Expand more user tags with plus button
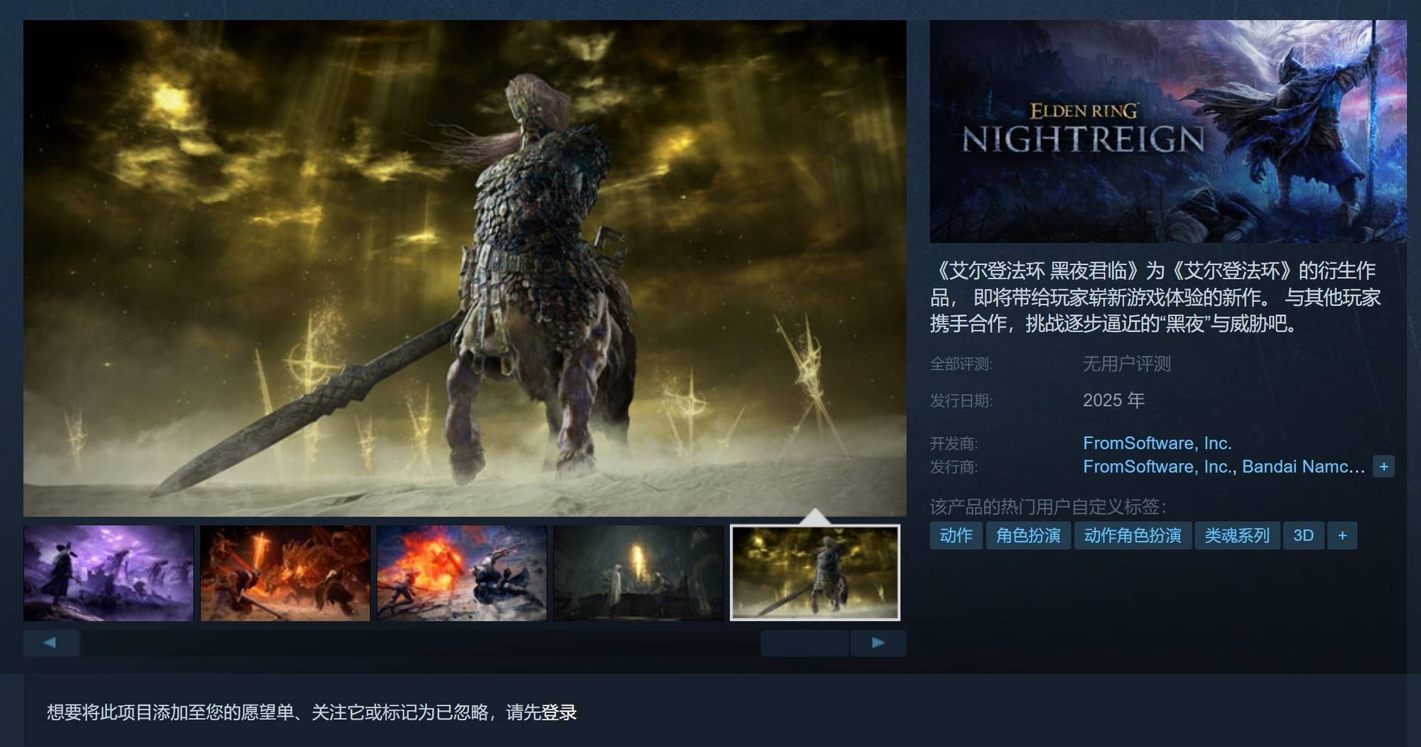Viewport: 1421px width, 747px height. [x=1342, y=535]
